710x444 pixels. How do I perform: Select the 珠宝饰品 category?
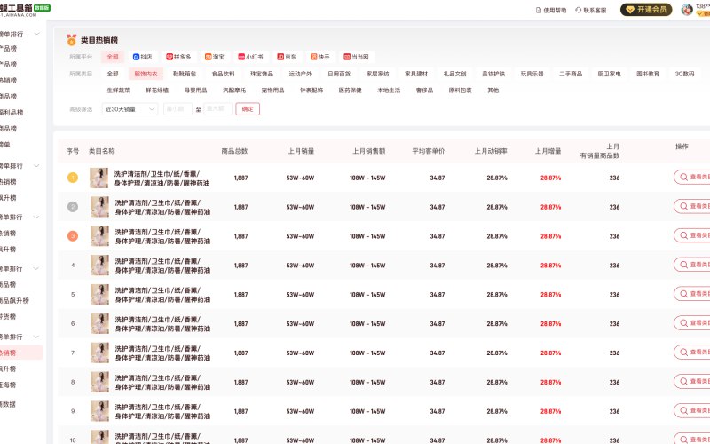(x=262, y=74)
